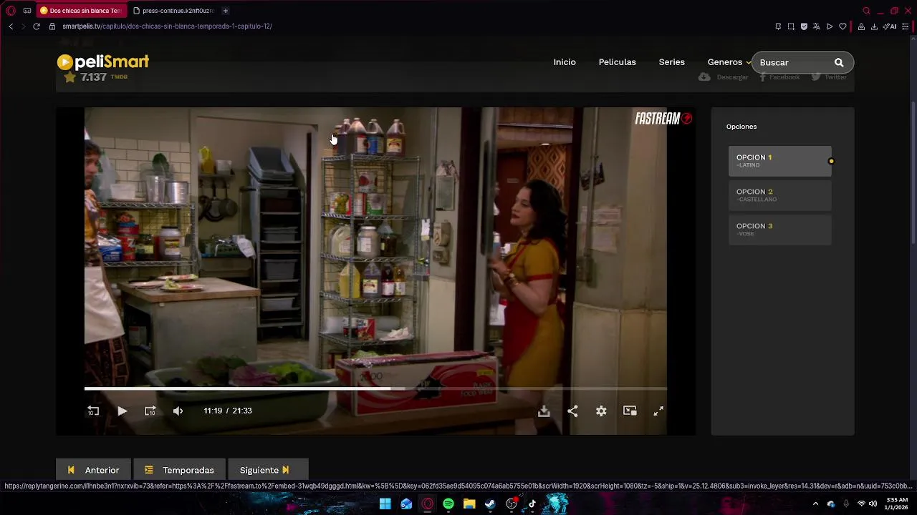Click the search magnifier icon
The width and height of the screenshot is (917, 515).
tap(839, 62)
